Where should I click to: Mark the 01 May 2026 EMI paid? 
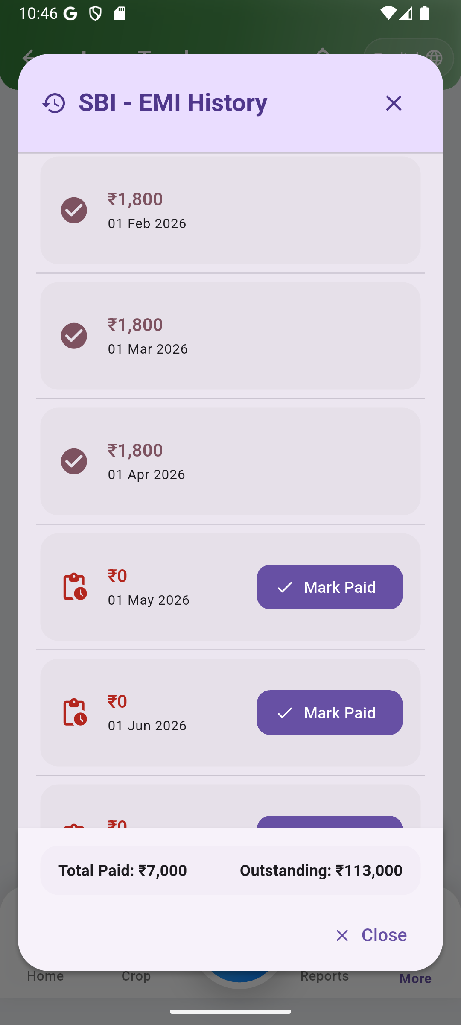point(329,587)
